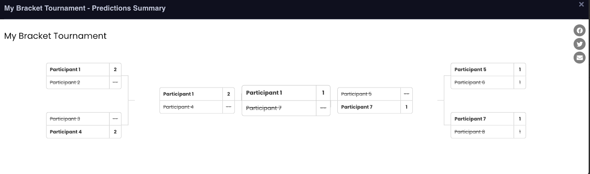Share the bracket via email icon
This screenshot has width=590, height=174.
tap(579, 58)
